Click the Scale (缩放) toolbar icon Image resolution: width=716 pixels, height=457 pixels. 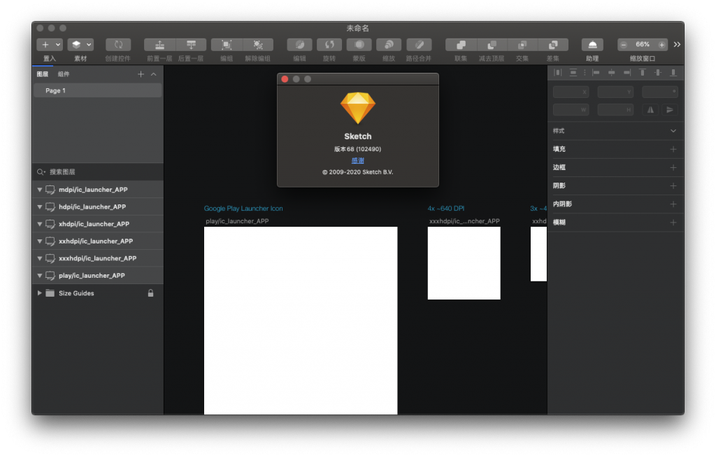tap(389, 45)
